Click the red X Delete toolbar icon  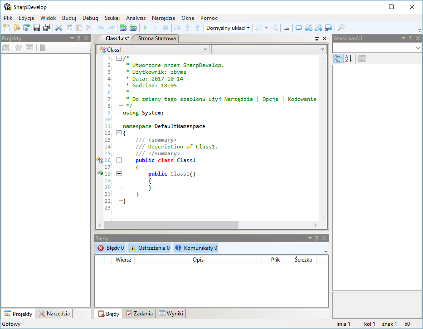(x=89, y=28)
